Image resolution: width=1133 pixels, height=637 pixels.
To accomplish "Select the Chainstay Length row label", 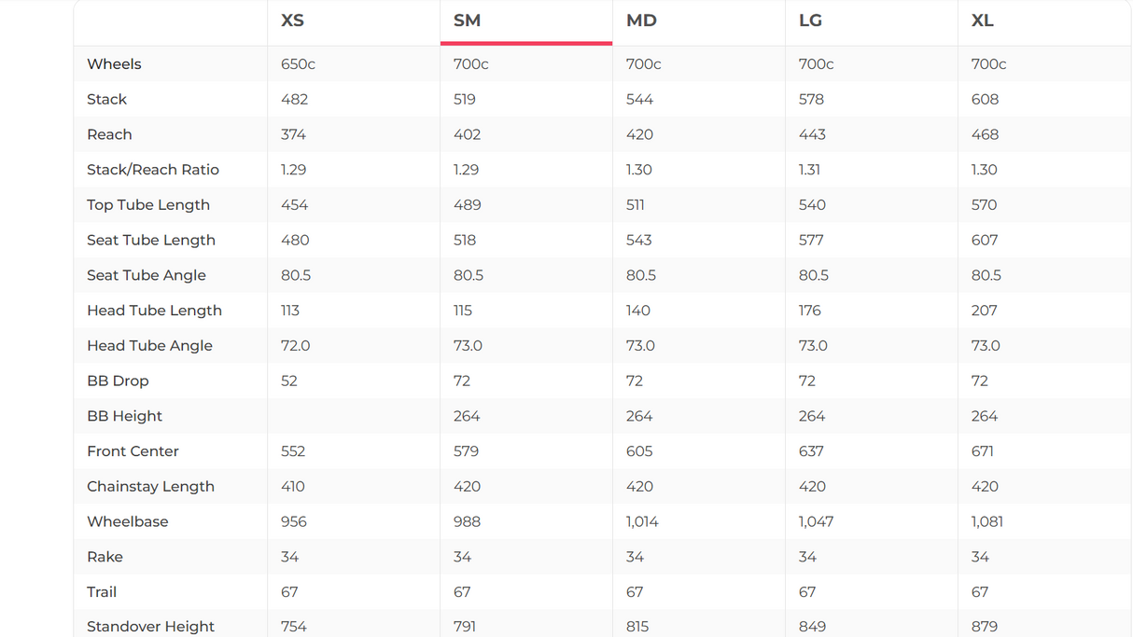I will pyautogui.click(x=150, y=487).
